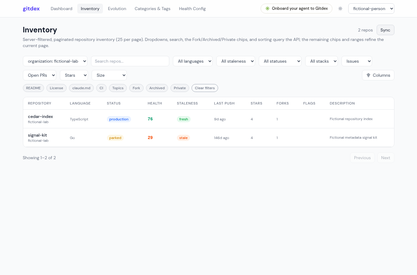Open the fictional-person account dropdown

pyautogui.click(x=371, y=9)
